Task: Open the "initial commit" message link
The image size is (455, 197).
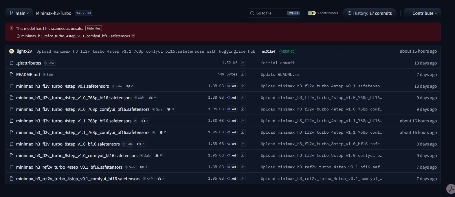Action: [278, 63]
